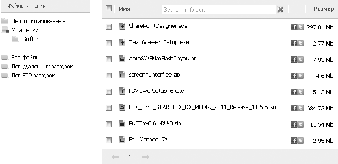Clear the folder search with X icon

click(280, 9)
